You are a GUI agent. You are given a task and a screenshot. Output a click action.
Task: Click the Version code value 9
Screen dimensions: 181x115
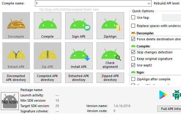[114, 111]
